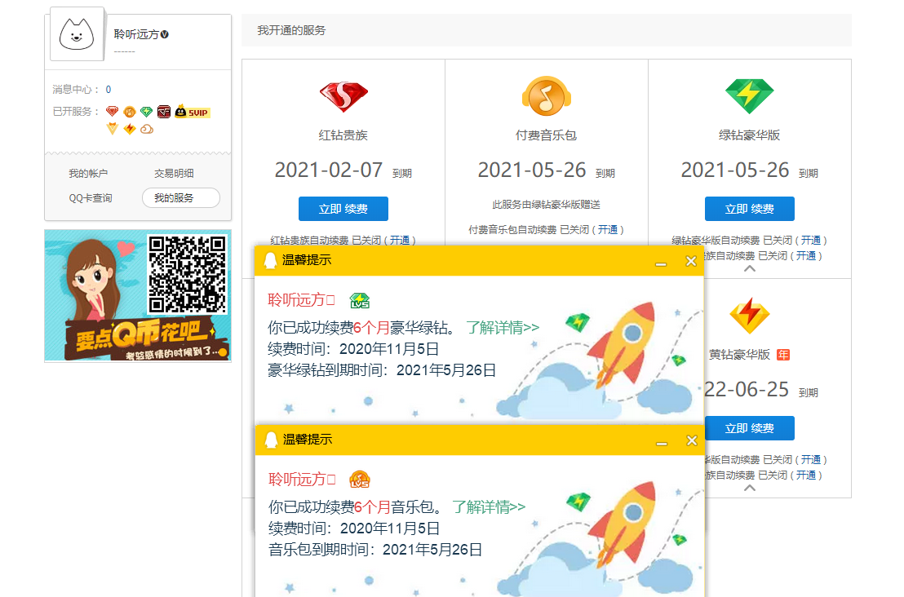
Task: Click the large 红钻贵族 red diamond icon
Action: 343,96
